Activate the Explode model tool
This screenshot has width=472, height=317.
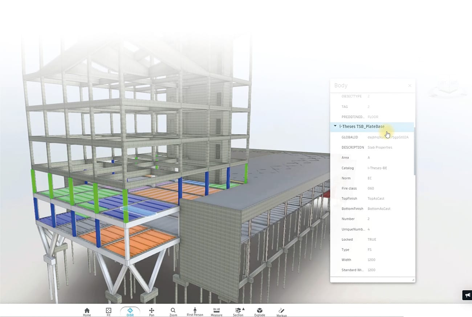(260, 312)
